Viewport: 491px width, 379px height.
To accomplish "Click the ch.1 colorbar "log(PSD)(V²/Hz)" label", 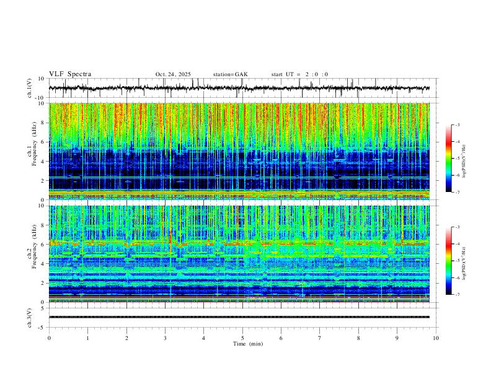I will [464, 161].
